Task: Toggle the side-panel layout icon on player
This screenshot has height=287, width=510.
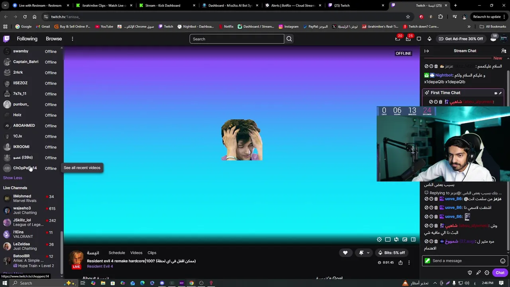Action: pos(413,240)
